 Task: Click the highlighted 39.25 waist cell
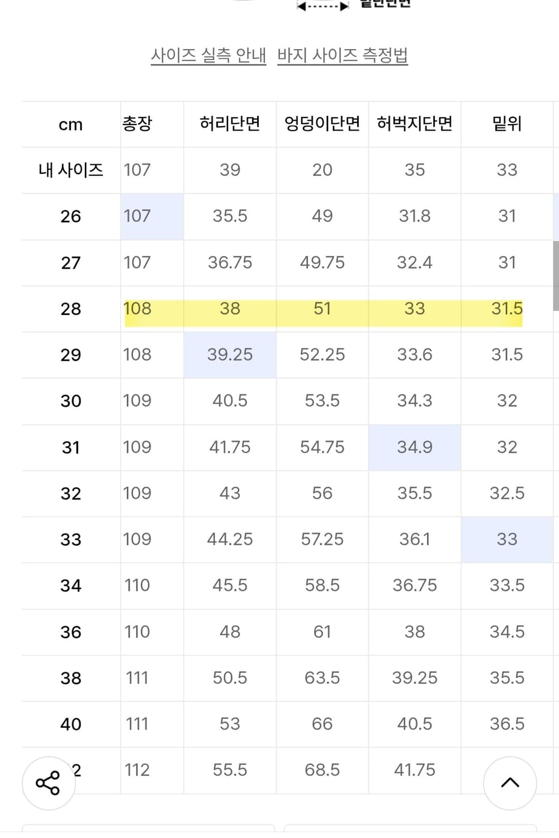click(x=230, y=355)
